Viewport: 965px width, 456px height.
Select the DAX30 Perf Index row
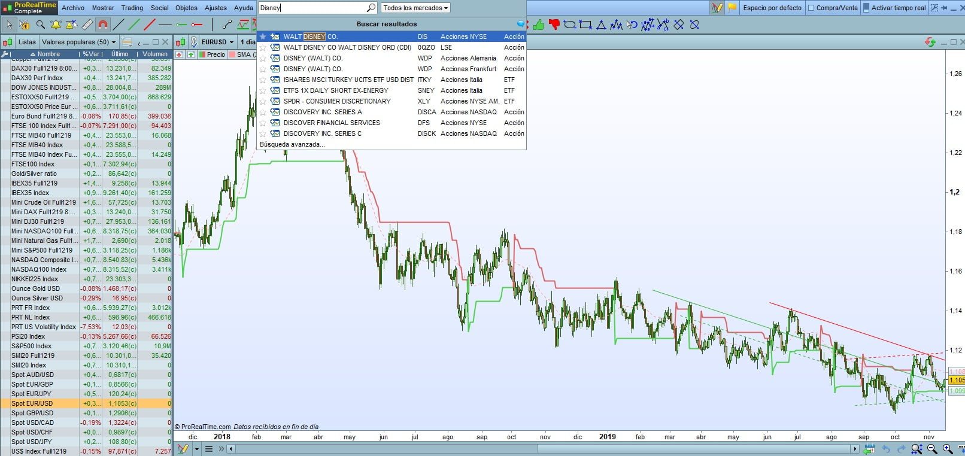coord(86,78)
